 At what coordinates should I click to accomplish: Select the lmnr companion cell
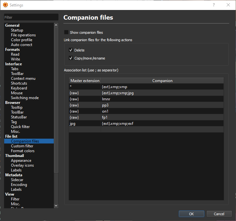tap(162, 99)
